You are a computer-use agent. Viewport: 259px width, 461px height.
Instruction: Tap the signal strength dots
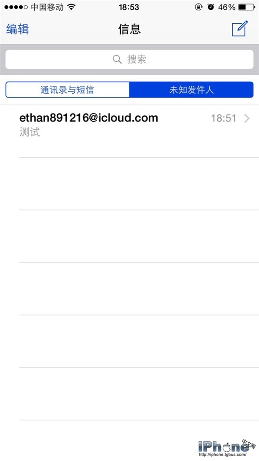pyautogui.click(x=16, y=7)
